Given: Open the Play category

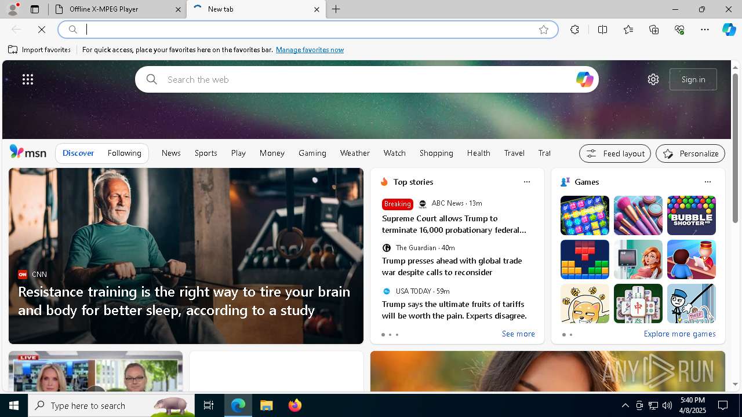Looking at the screenshot, I should pyautogui.click(x=238, y=153).
